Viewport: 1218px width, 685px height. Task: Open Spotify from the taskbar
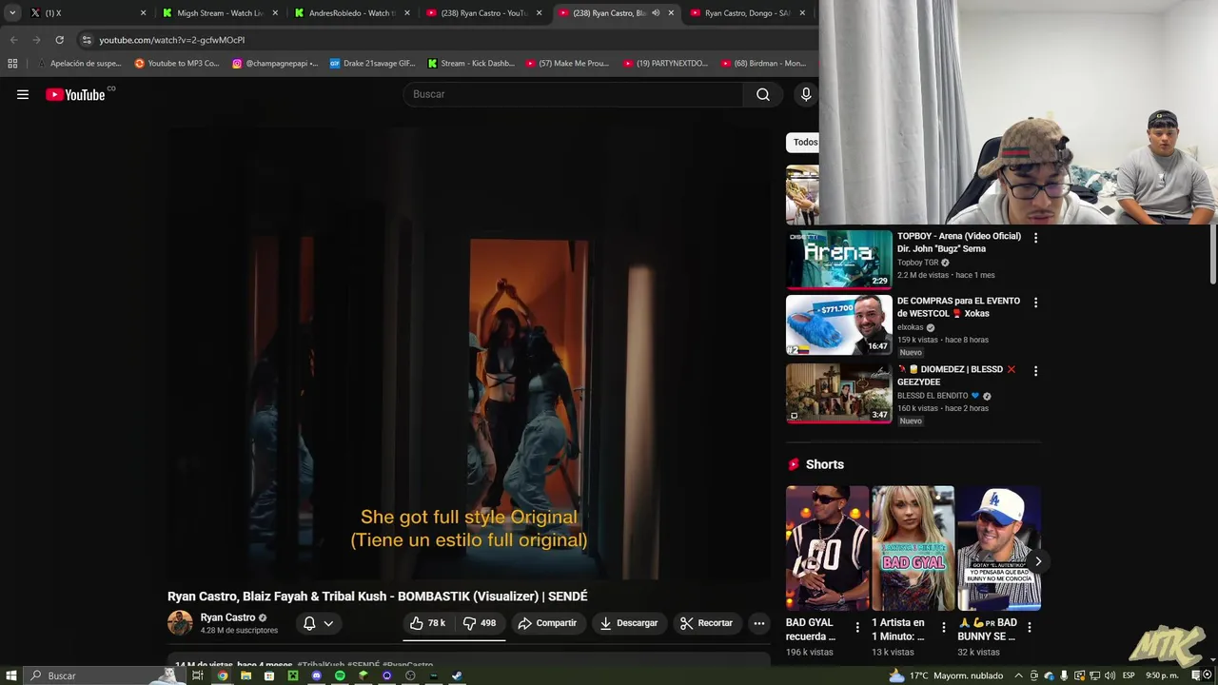click(340, 675)
